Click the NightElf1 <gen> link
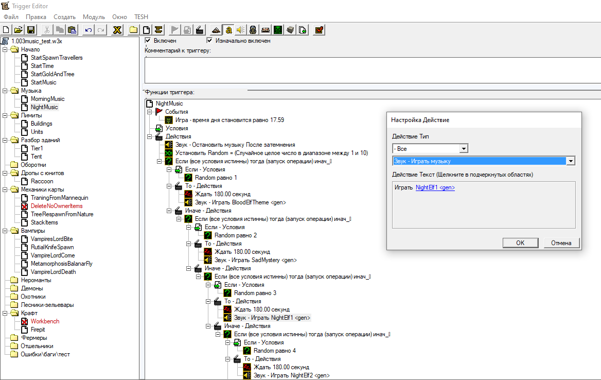Image resolution: width=601 pixels, height=380 pixels. pos(435,187)
